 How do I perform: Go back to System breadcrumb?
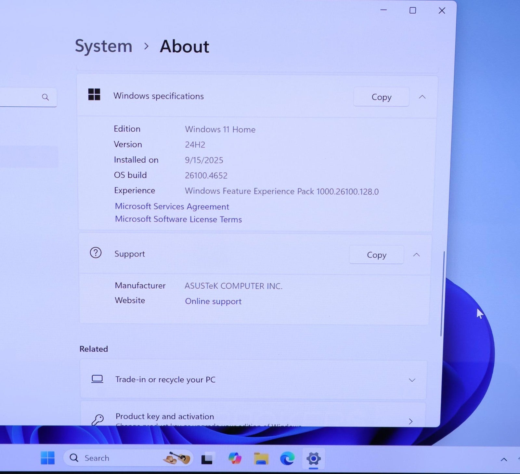(104, 46)
